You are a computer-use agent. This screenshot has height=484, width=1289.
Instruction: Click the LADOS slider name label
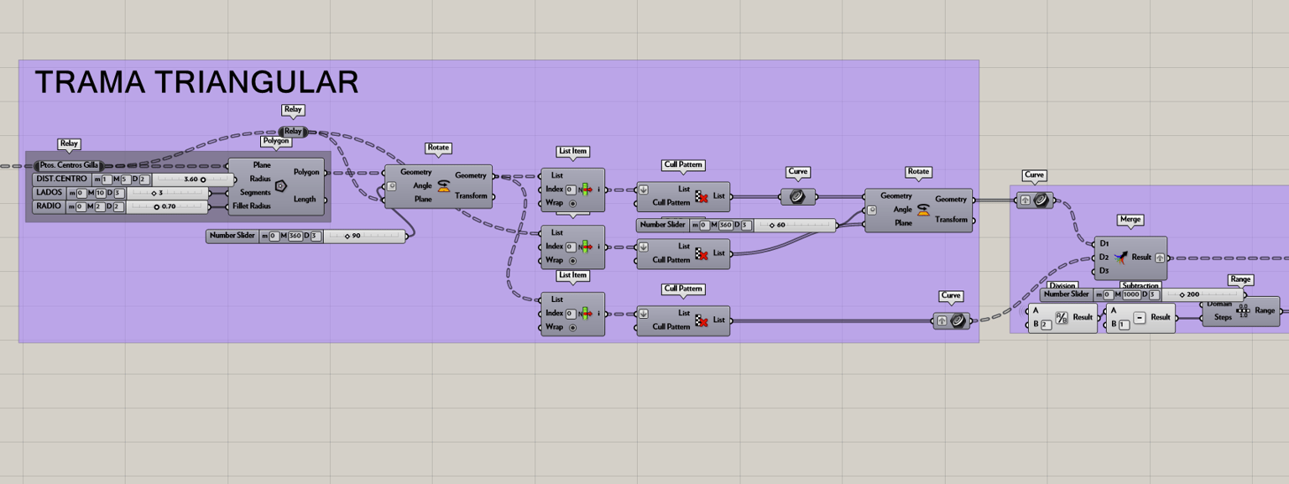(50, 193)
